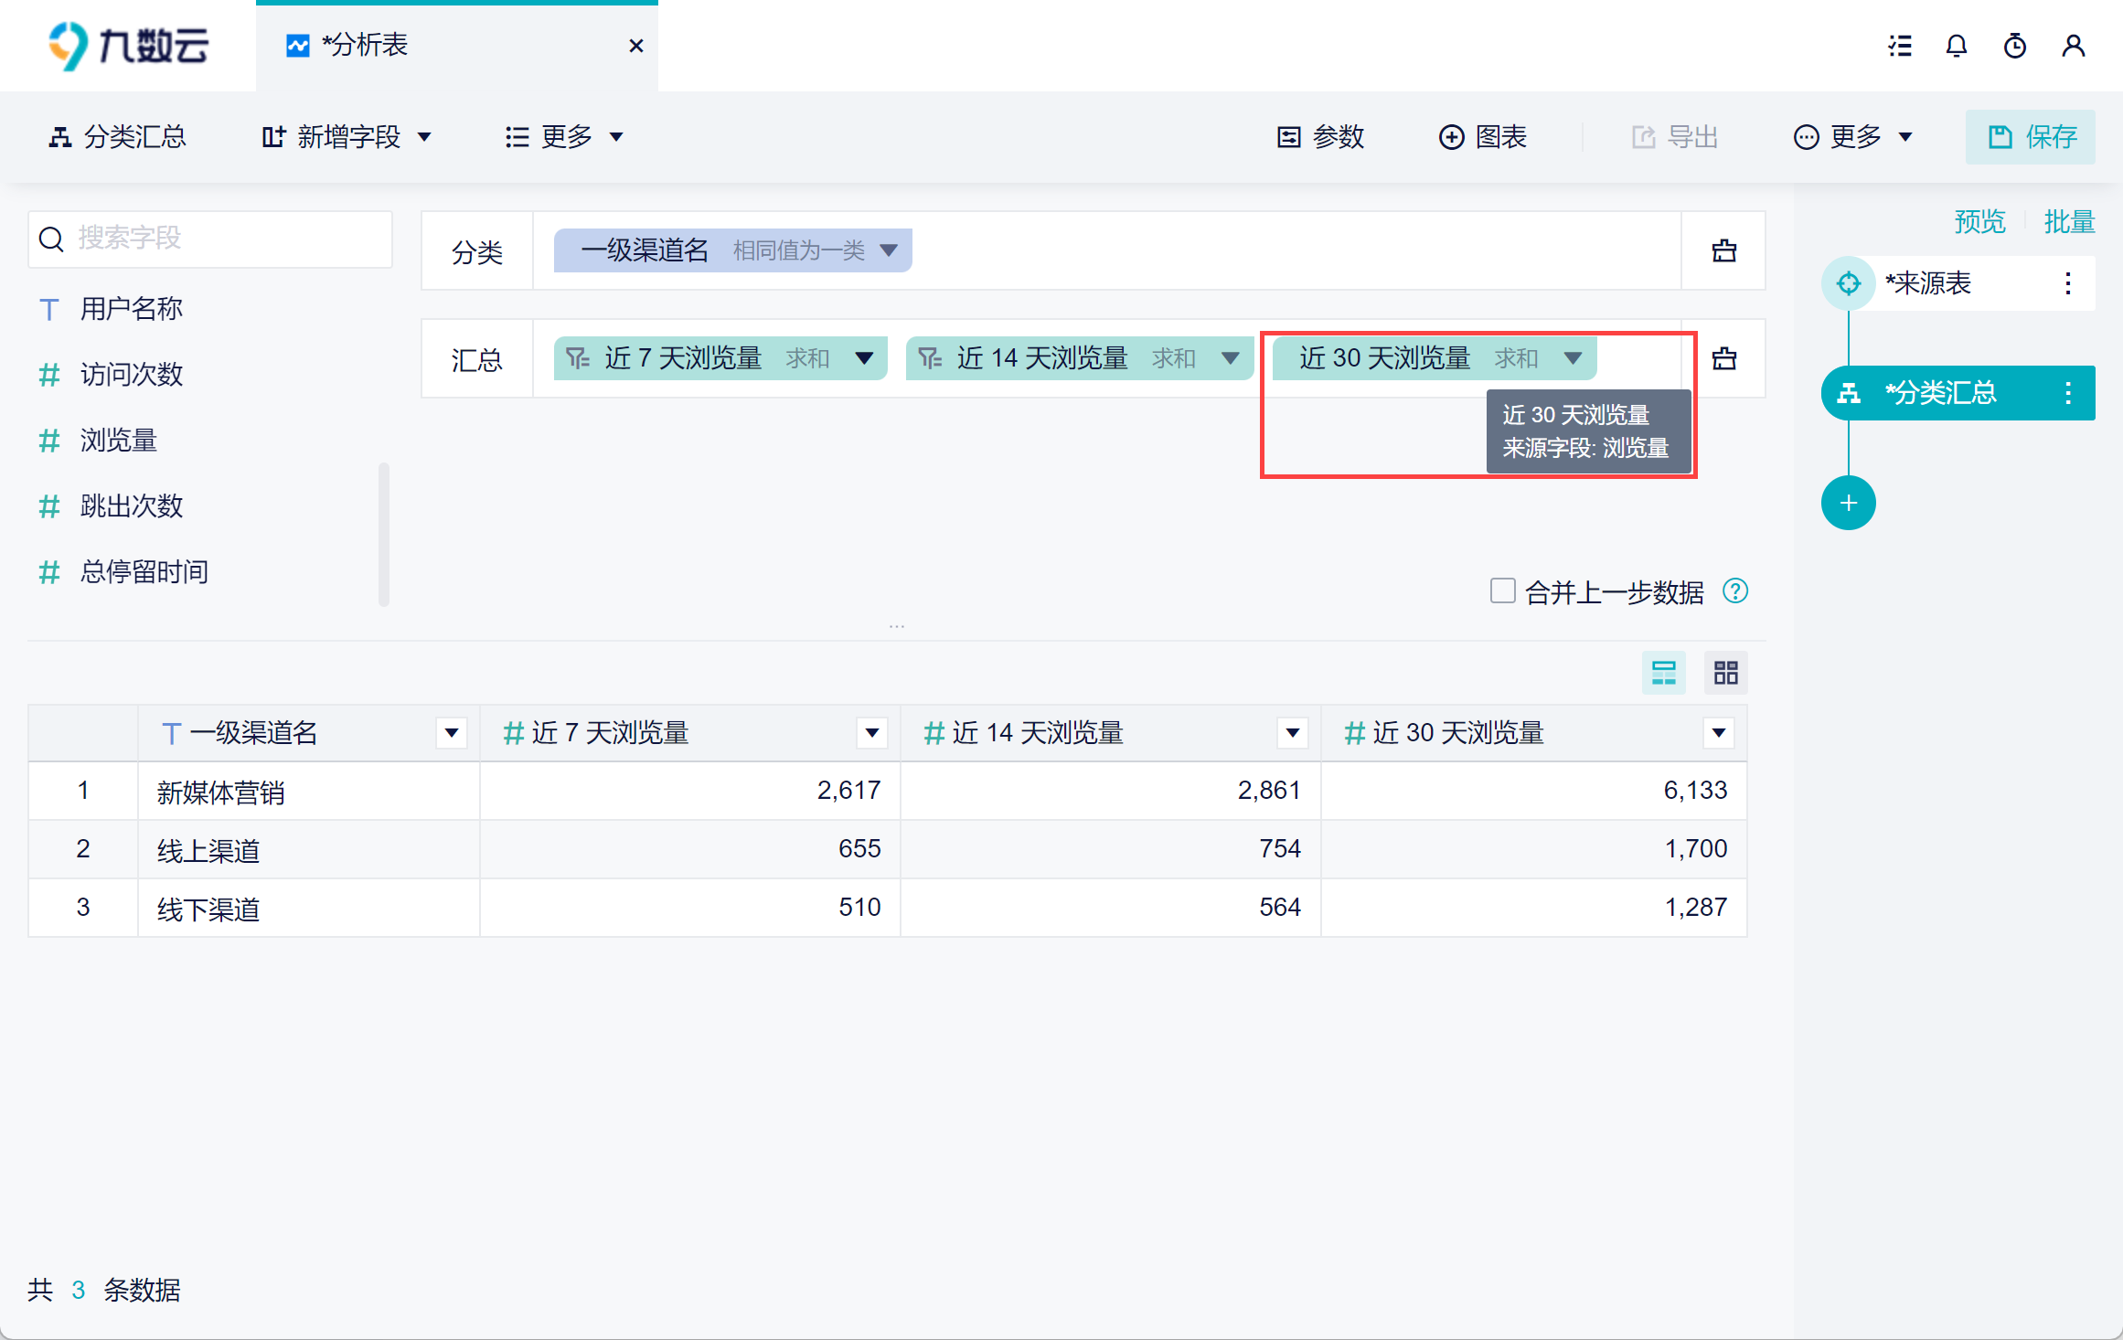Clear fields with the 分类 row broom icon

[x=1723, y=250]
